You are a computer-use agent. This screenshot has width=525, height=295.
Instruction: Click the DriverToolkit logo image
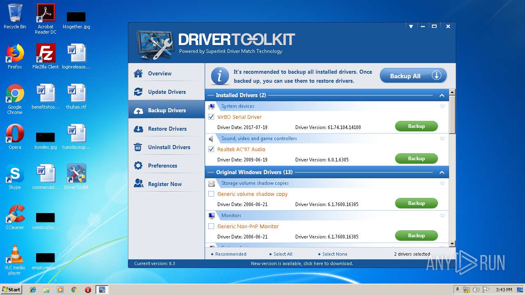pos(155,44)
